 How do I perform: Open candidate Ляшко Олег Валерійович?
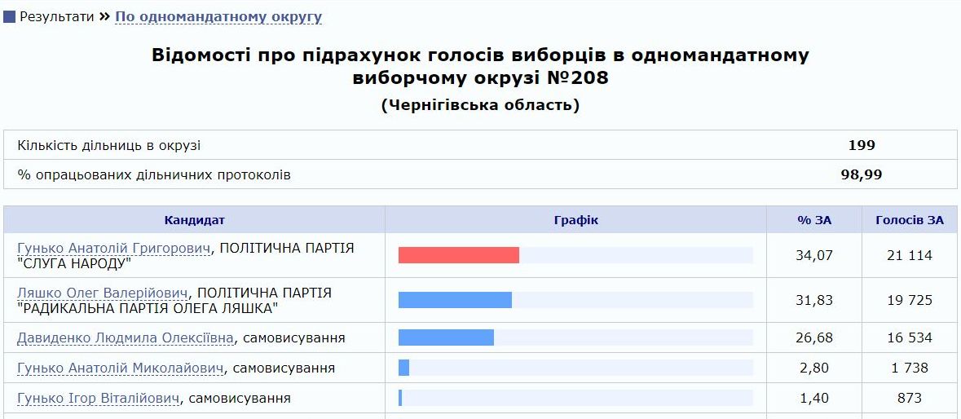point(103,293)
